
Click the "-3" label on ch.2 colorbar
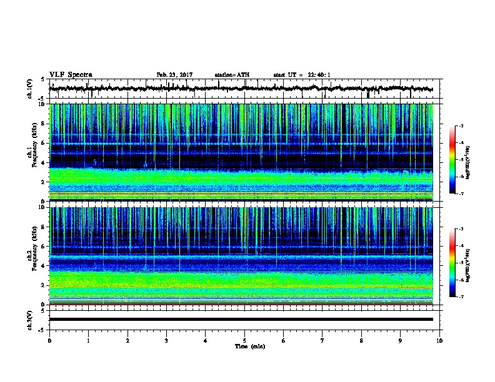click(x=461, y=229)
